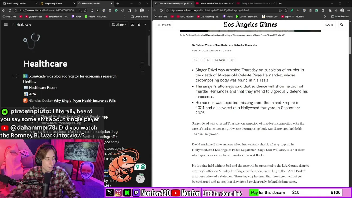Open Pixel 7 Pro bookmark in Notion window
Viewport: 352px width, 198px height.
9,16
